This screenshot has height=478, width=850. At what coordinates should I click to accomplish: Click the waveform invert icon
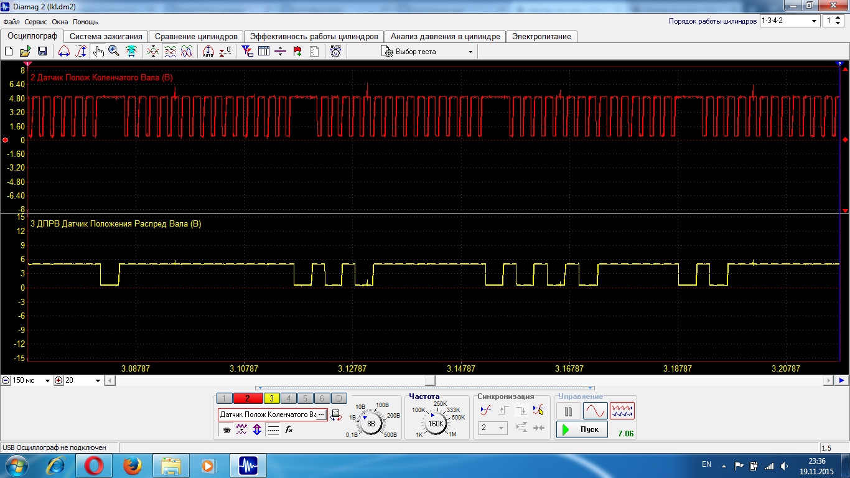tap(241, 429)
